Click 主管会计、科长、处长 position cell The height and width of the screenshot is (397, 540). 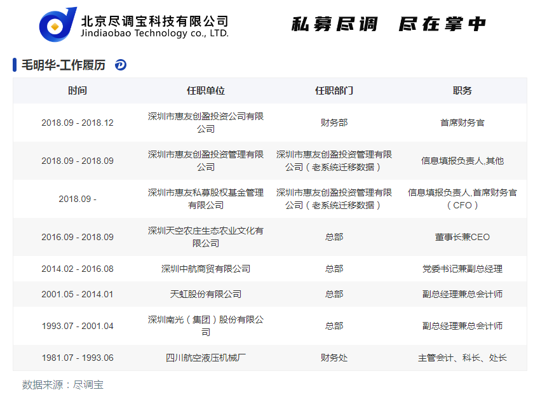coord(462,358)
